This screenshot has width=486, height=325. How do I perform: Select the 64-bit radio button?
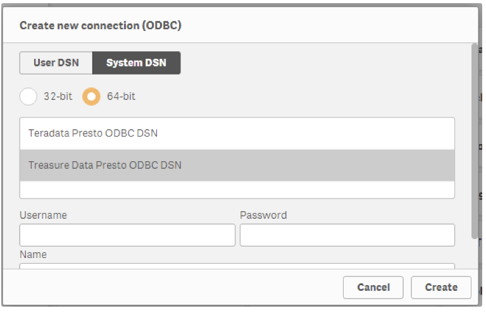[92, 97]
